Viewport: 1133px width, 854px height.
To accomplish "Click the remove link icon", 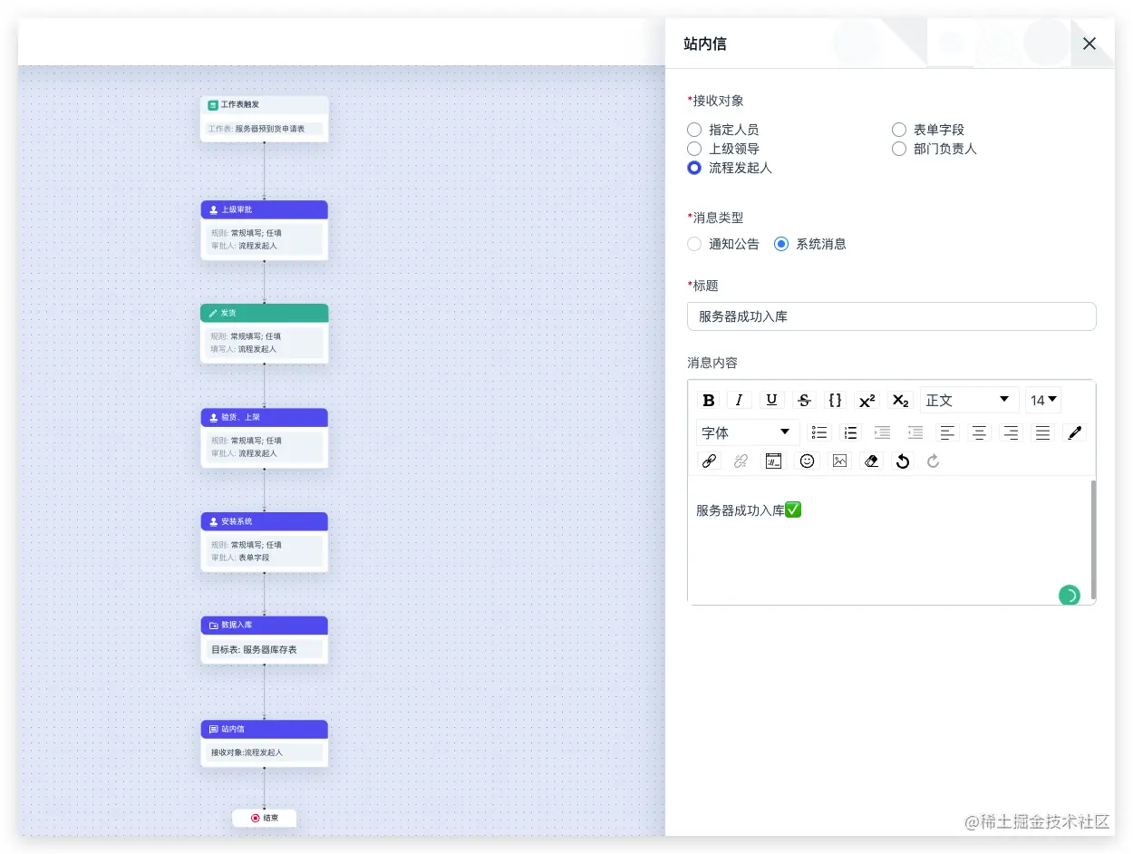I will [741, 461].
